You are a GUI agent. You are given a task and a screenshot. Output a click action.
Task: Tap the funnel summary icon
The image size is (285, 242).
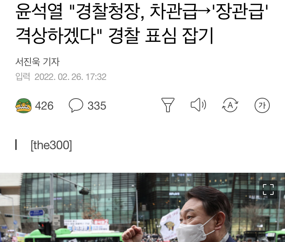tap(168, 105)
